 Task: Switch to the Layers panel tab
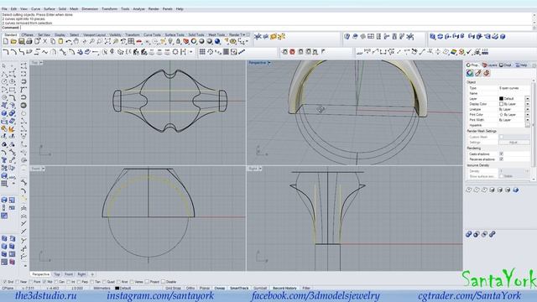pyautogui.click(x=490, y=65)
